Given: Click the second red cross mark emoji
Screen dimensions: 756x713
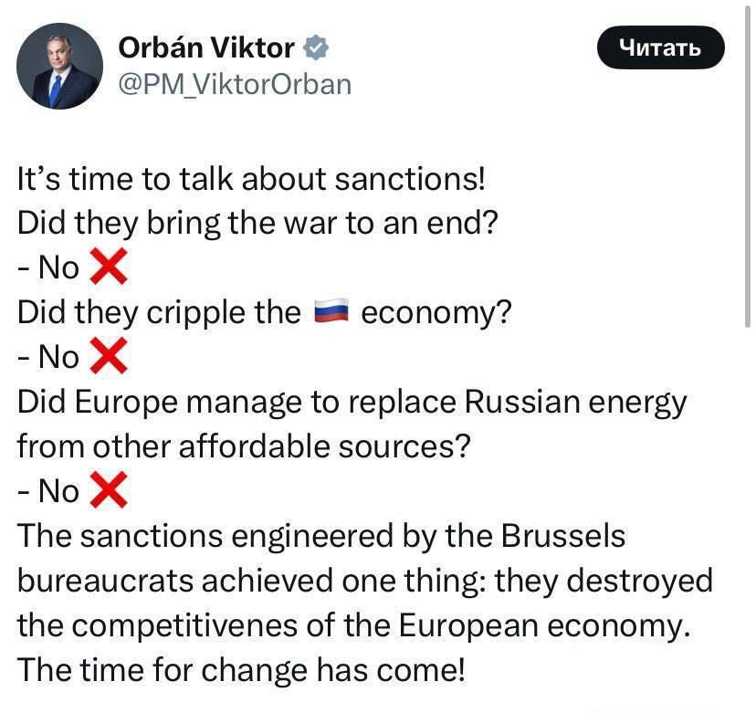Looking at the screenshot, I should click(107, 356).
